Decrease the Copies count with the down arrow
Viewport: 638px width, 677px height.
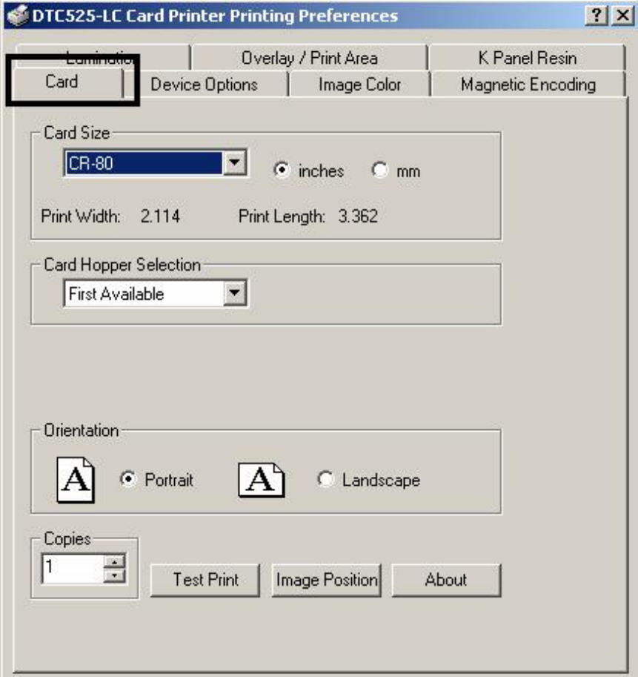point(114,575)
